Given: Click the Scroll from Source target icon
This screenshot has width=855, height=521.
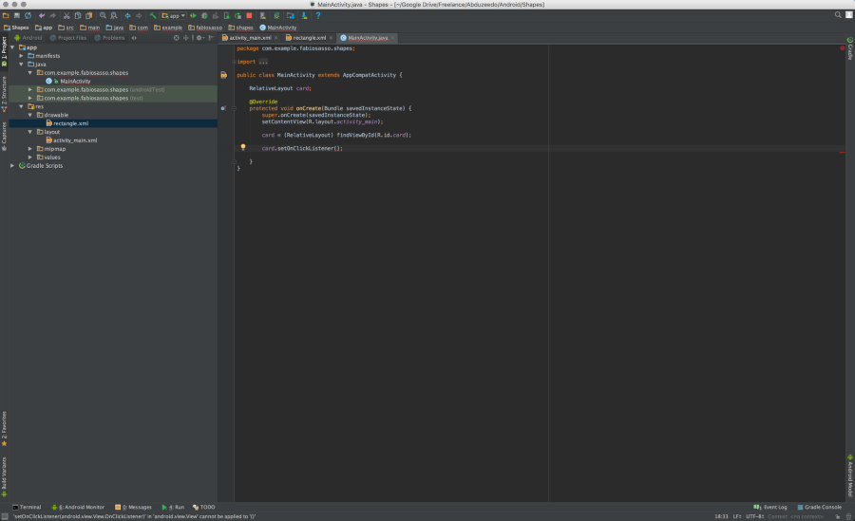Looking at the screenshot, I should pyautogui.click(x=176, y=38).
